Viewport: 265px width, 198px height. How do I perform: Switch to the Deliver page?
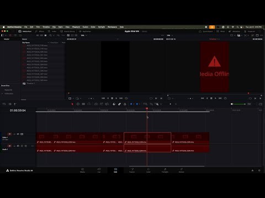tap(182, 170)
